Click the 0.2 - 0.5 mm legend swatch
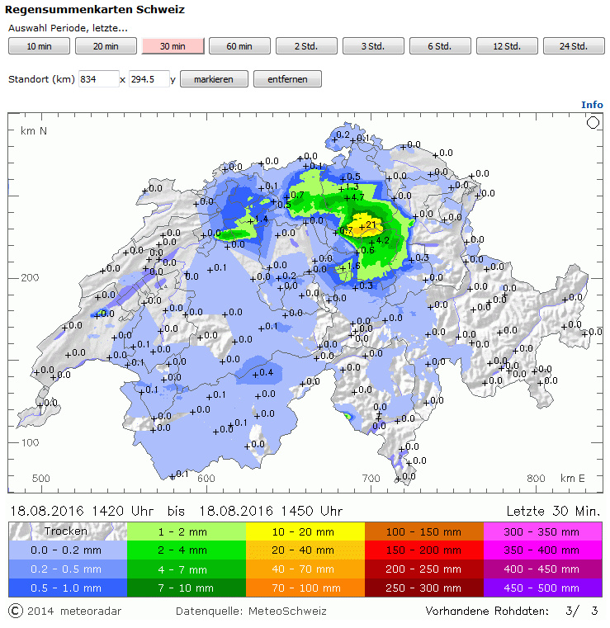 [68, 569]
